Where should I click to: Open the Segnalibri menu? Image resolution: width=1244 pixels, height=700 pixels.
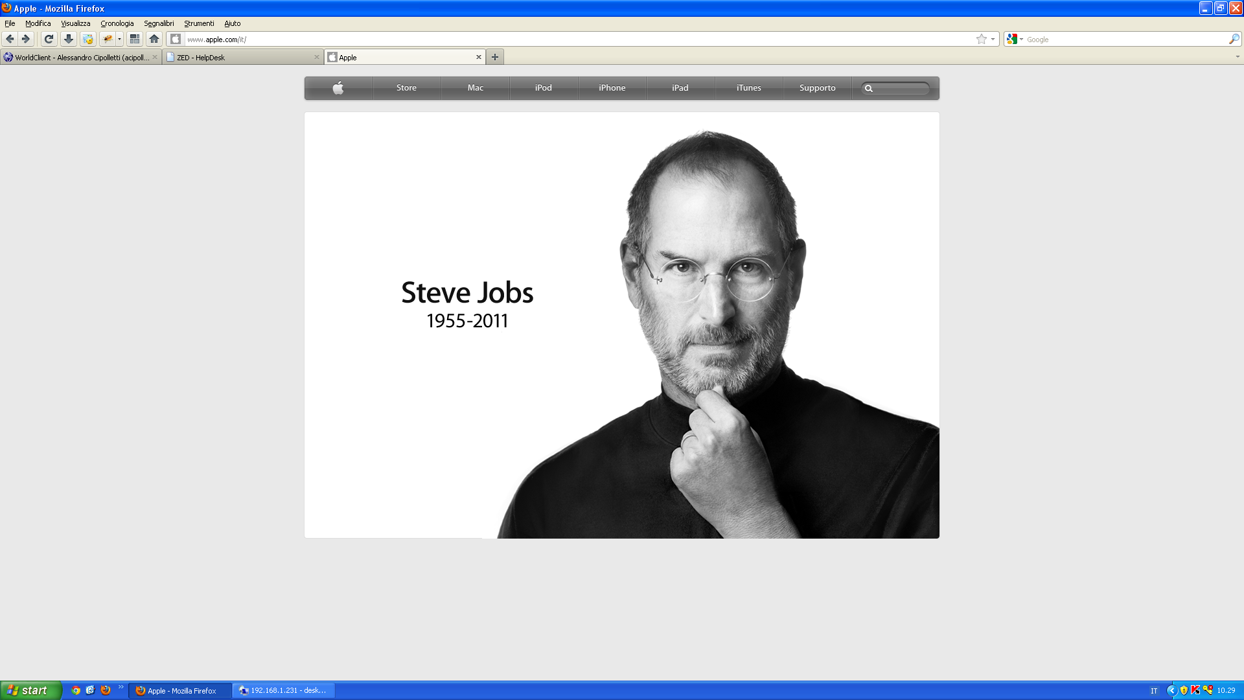click(x=159, y=23)
